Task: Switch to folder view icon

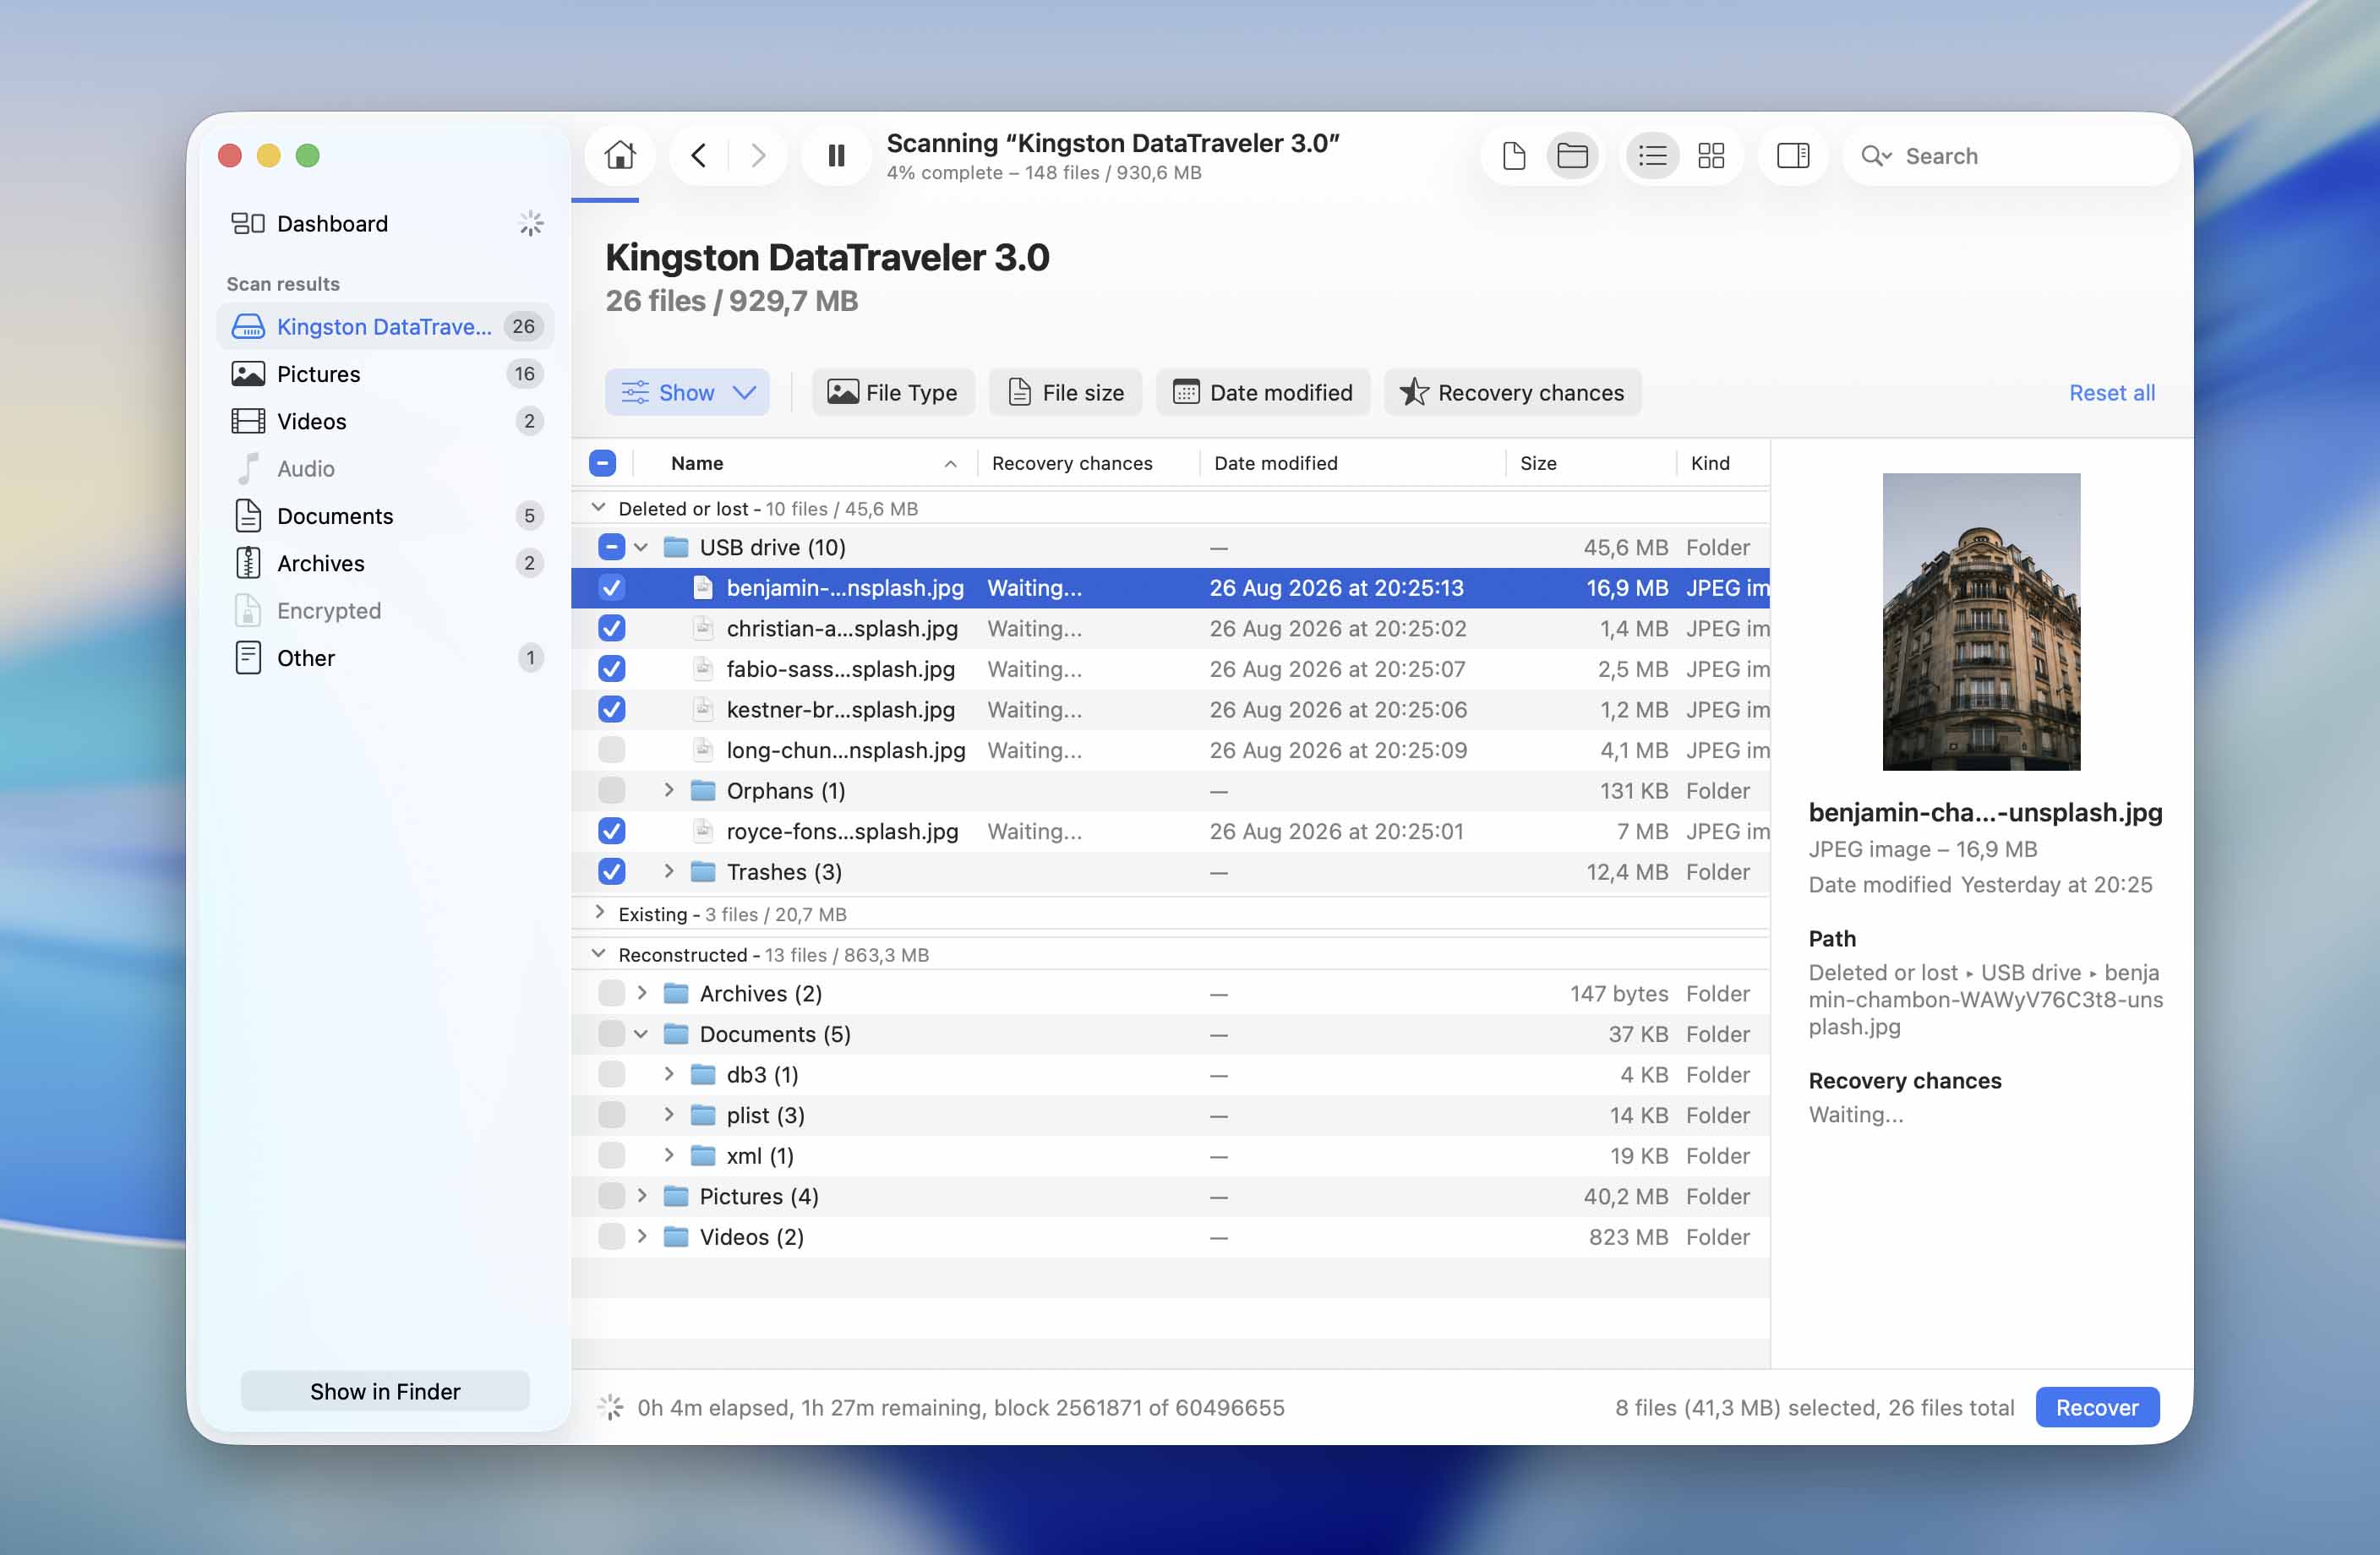Action: (x=1572, y=155)
